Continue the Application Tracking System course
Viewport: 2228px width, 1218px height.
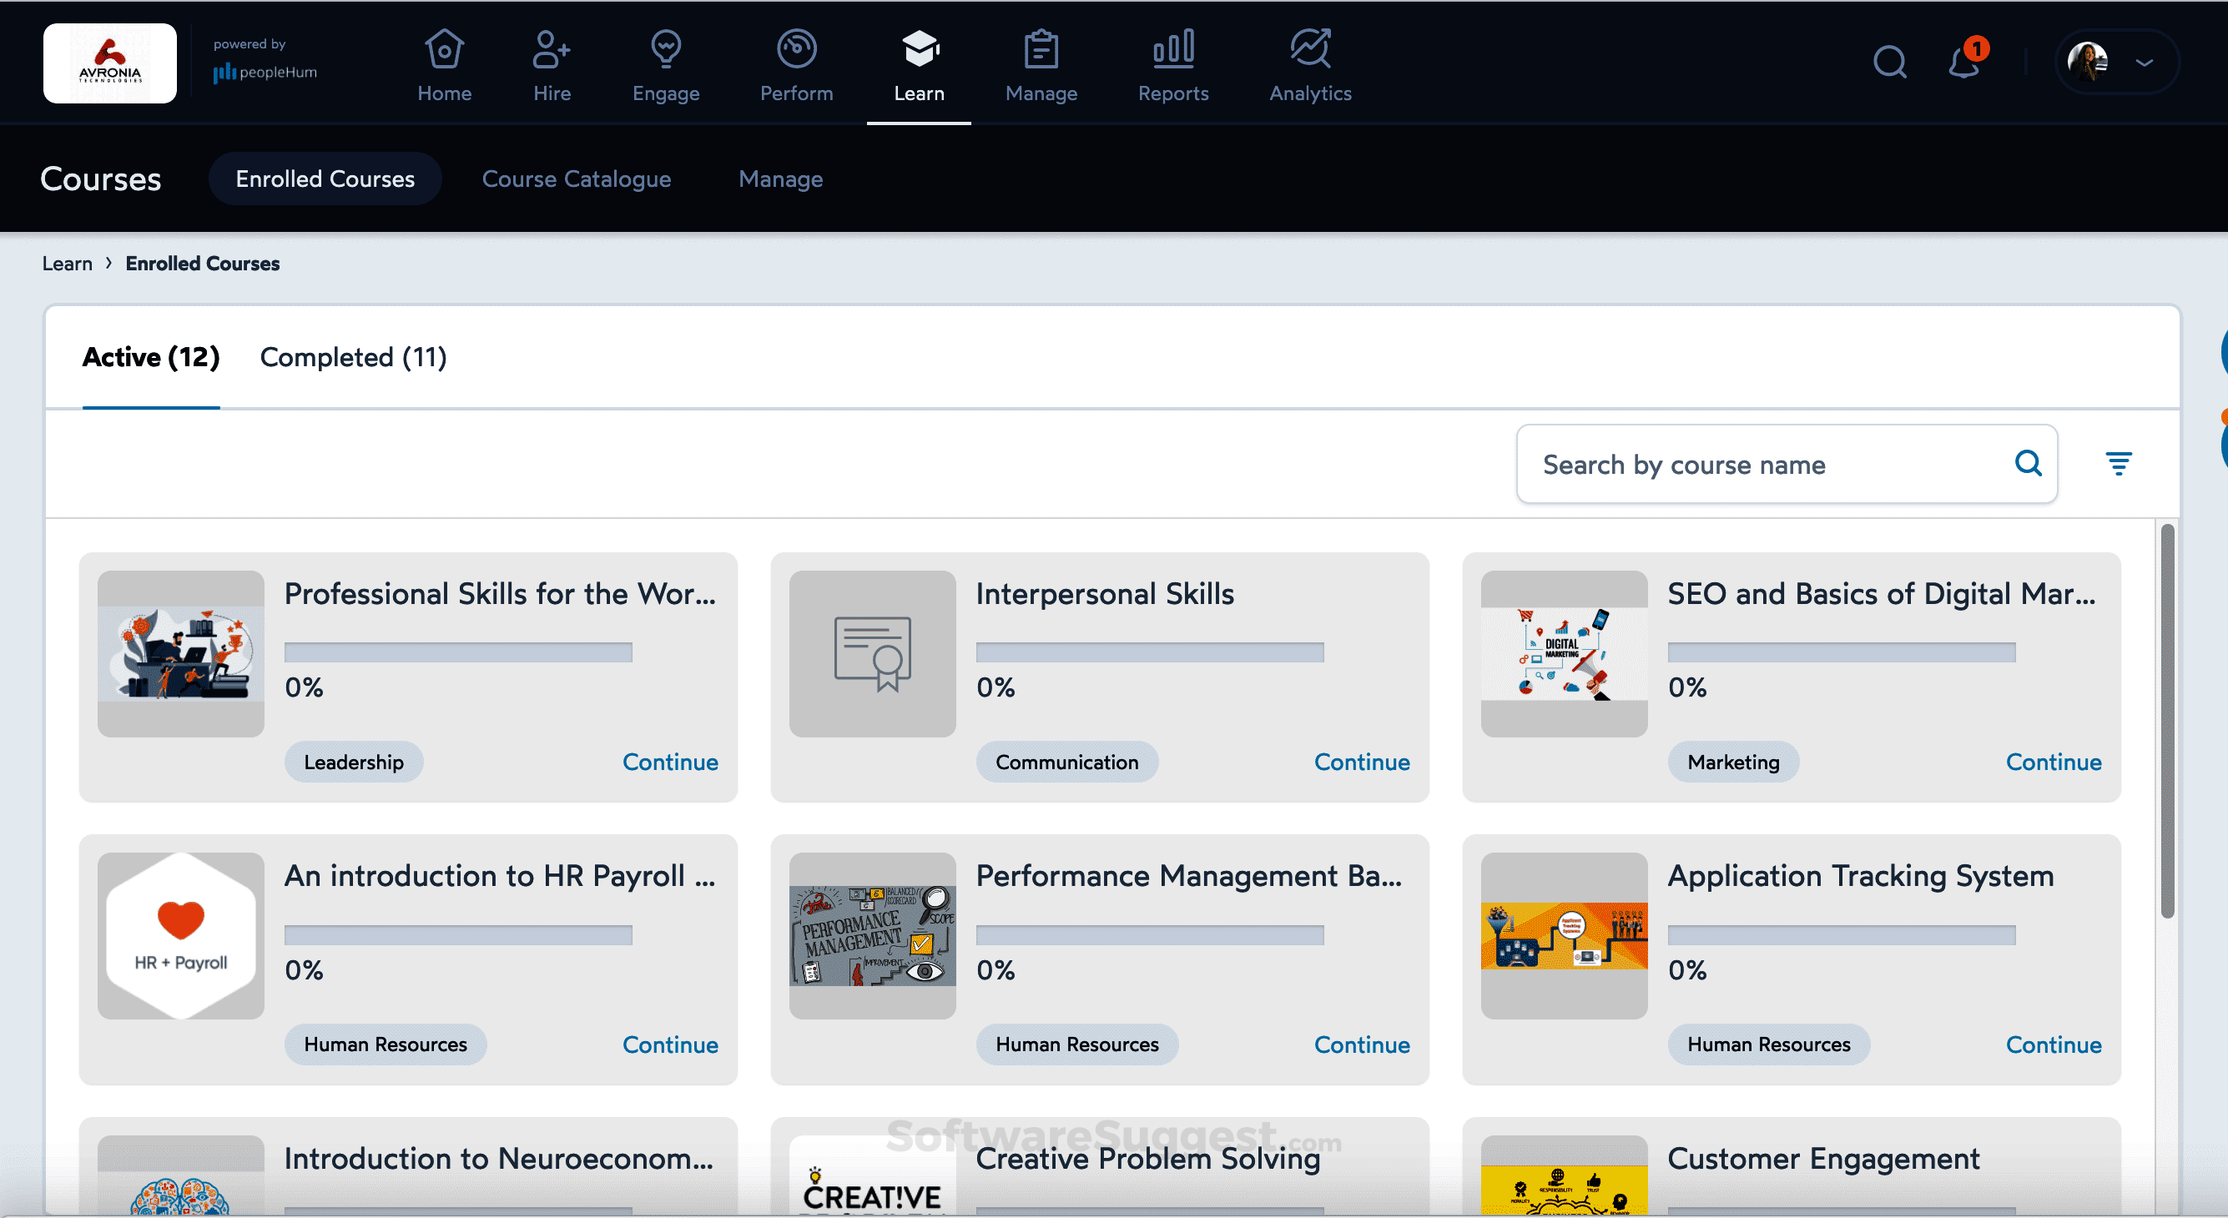[2053, 1044]
